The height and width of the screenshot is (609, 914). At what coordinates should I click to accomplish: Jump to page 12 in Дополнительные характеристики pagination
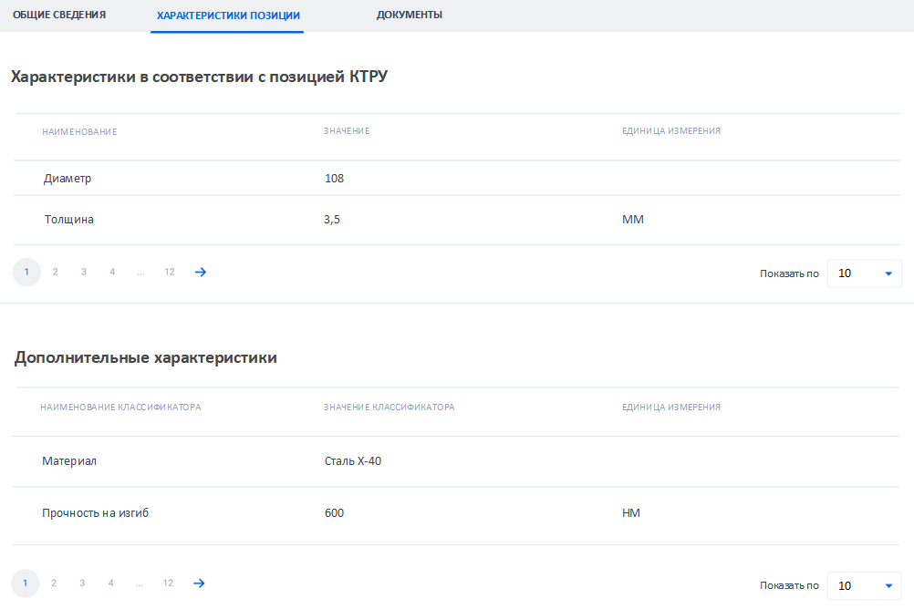click(x=168, y=583)
